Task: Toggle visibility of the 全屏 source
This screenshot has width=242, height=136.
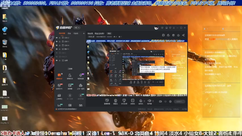Action: pos(57,60)
